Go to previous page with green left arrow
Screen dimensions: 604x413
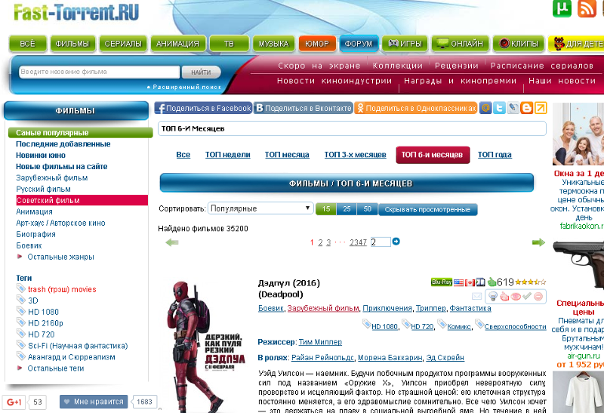click(x=172, y=242)
